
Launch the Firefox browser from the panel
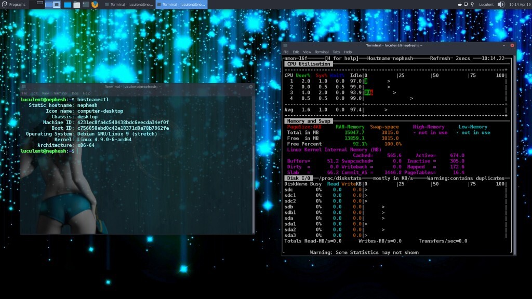point(95,4)
